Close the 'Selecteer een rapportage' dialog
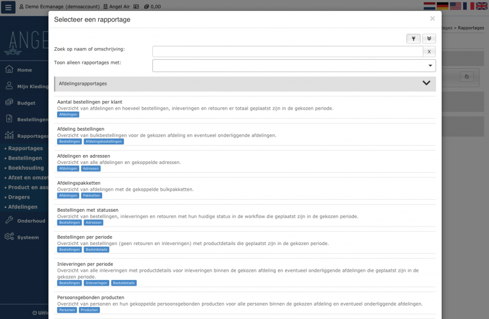This screenshot has height=319, width=489. click(432, 19)
